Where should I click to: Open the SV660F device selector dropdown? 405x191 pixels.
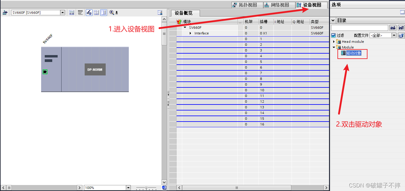pyautogui.click(x=63, y=13)
